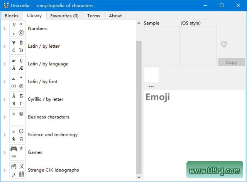Add to favourites with the heart icon
The height and width of the screenshot is (182, 247).
pyautogui.click(x=224, y=44)
